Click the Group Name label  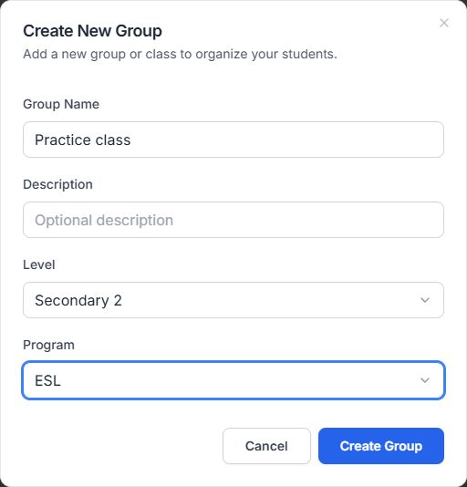(x=61, y=104)
